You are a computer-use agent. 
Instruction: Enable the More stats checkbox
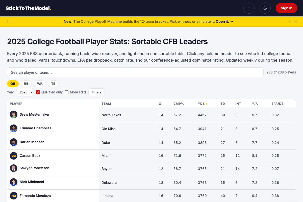pos(67,92)
